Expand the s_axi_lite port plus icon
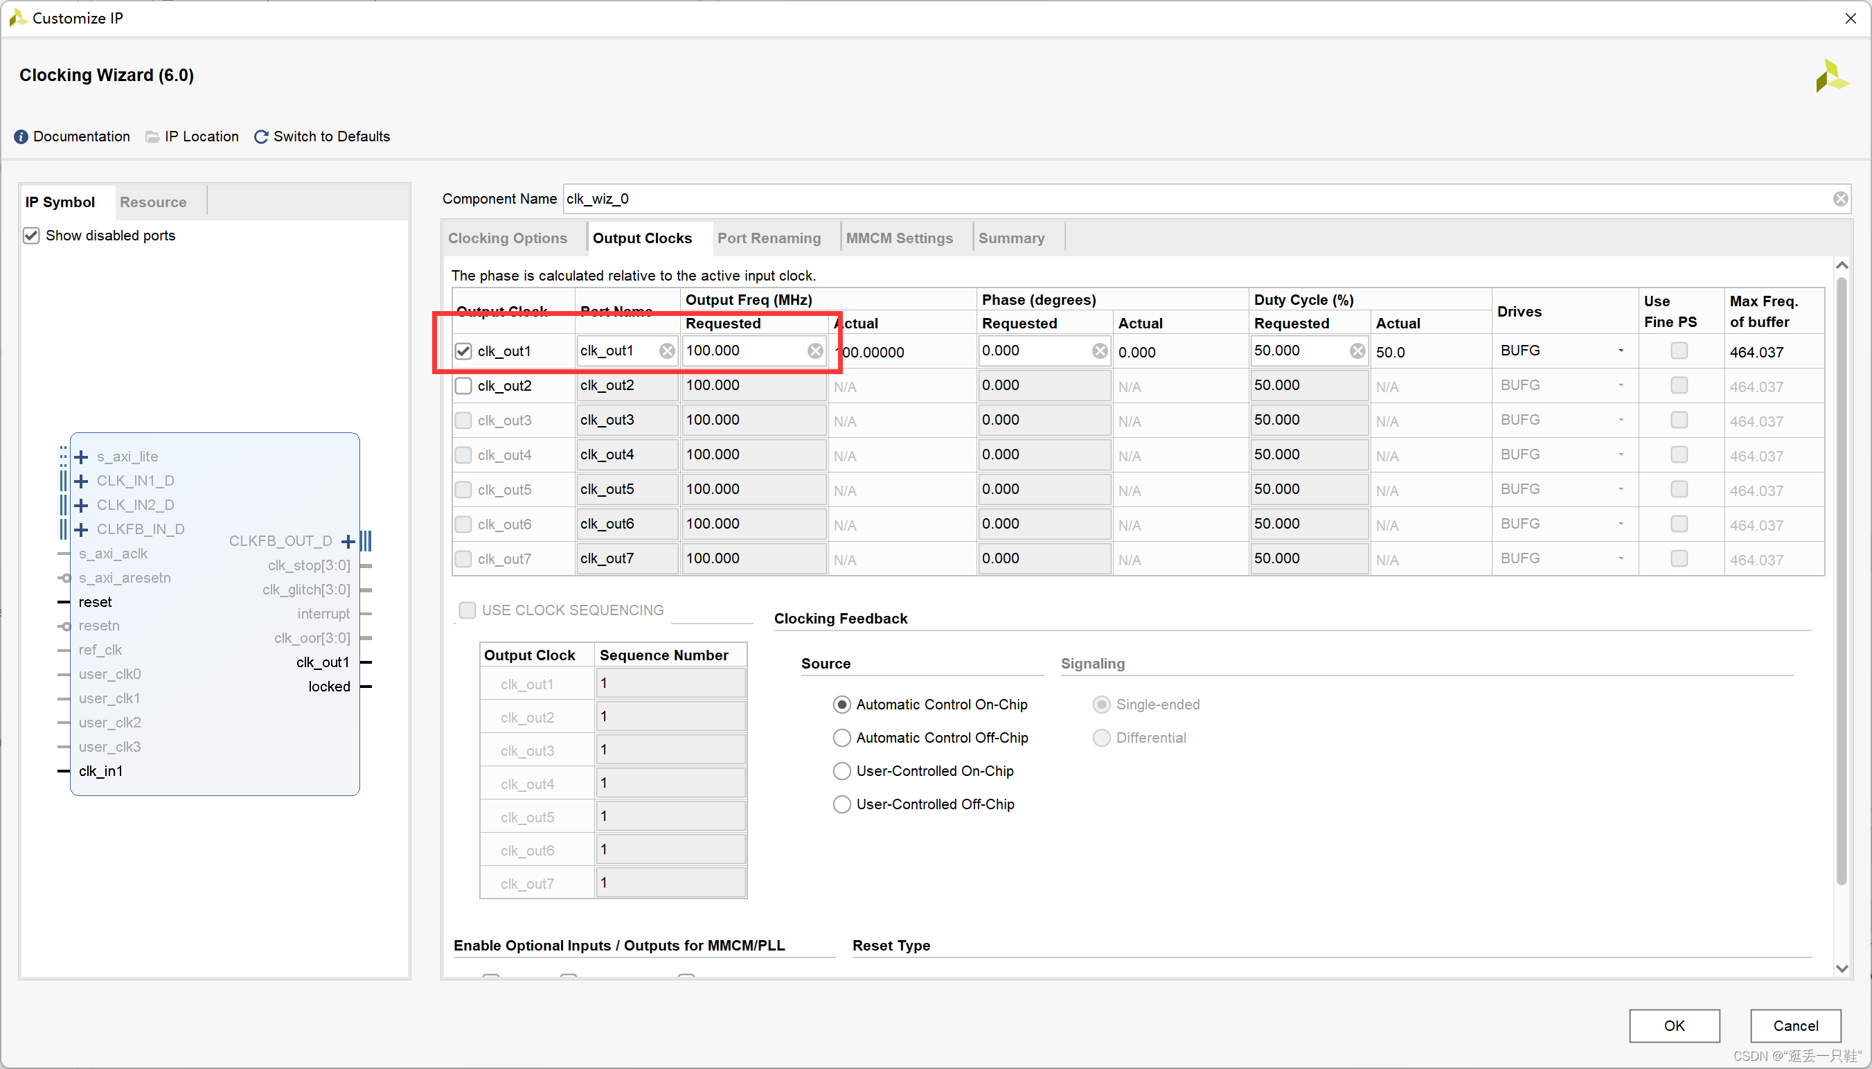Viewport: 1872px width, 1069px height. 82,457
